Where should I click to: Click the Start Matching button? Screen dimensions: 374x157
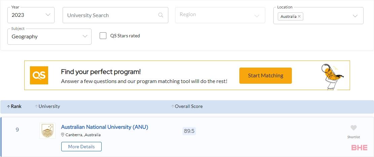[266, 76]
